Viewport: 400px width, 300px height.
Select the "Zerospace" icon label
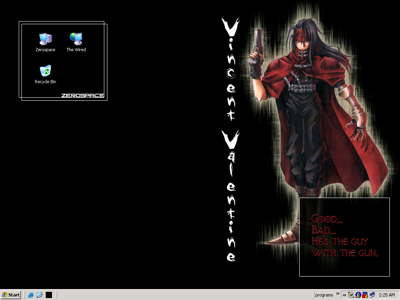[45, 50]
